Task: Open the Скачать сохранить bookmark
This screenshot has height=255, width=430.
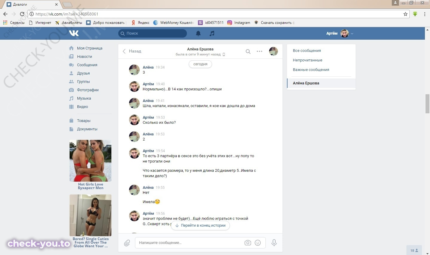Action: 274,22
